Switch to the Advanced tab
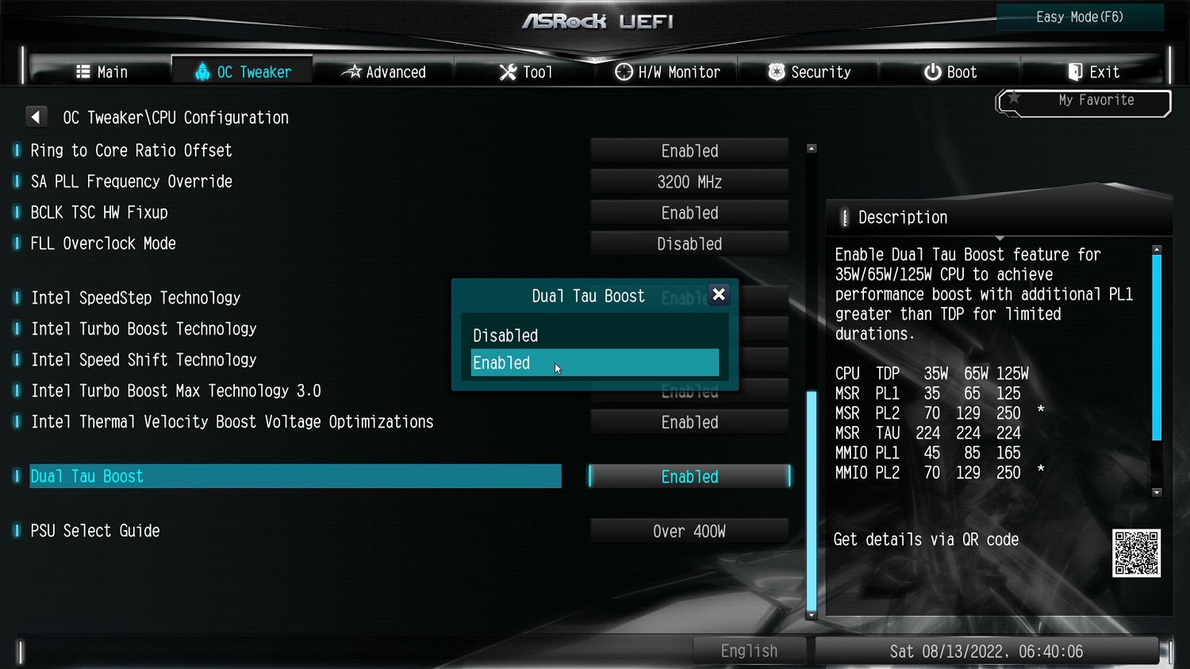Viewport: 1190px width, 669px height. point(384,72)
